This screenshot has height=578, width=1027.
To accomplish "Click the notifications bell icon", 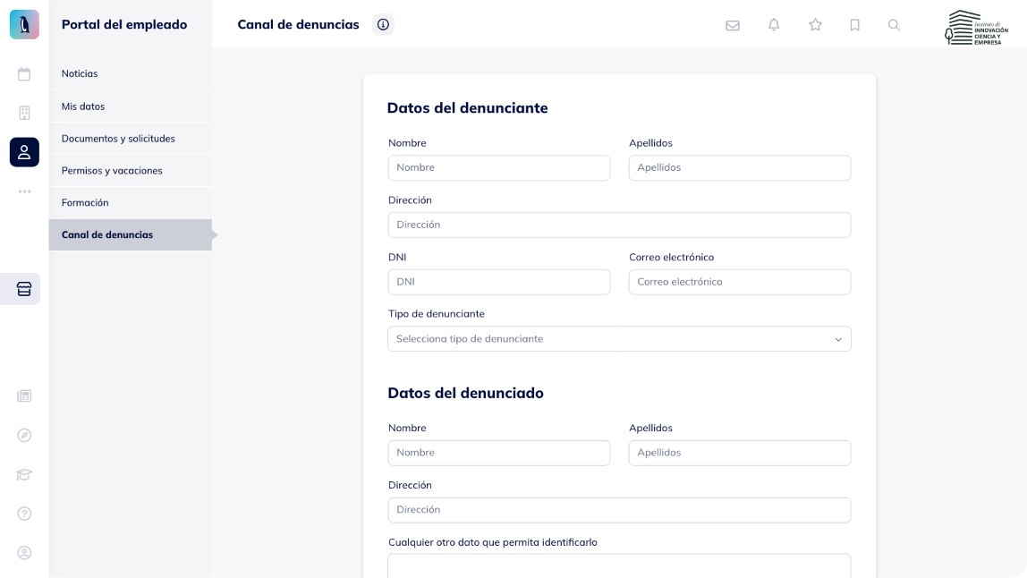I will pos(774,25).
